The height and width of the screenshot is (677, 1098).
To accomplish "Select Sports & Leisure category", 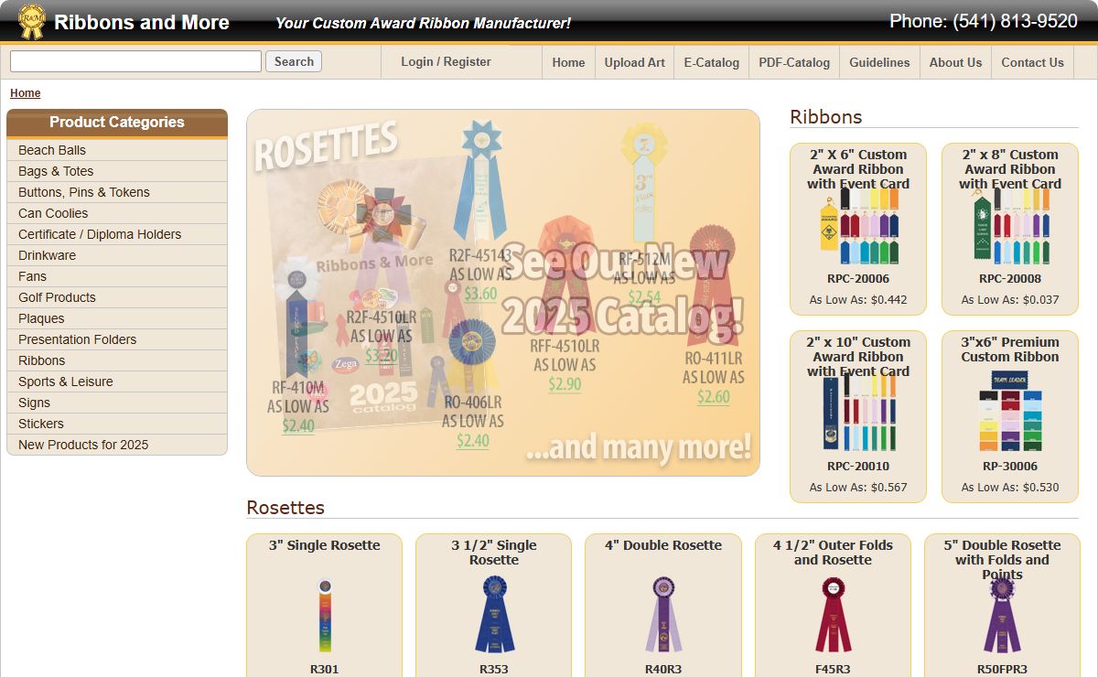I will tap(117, 381).
